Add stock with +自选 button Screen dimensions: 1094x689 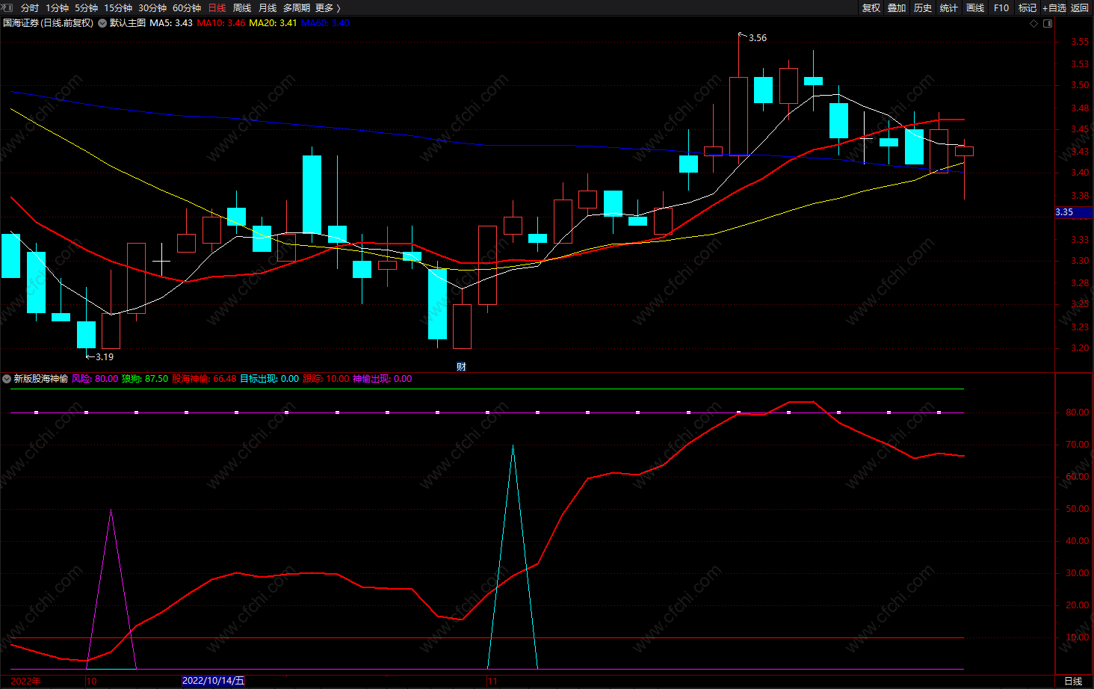[1054, 7]
